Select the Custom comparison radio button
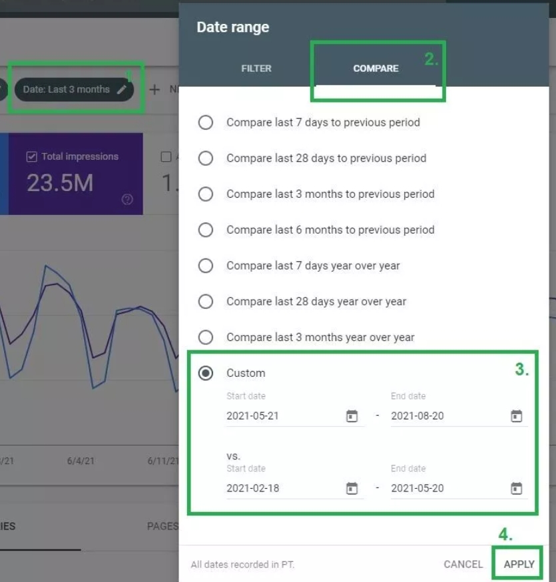 point(206,373)
